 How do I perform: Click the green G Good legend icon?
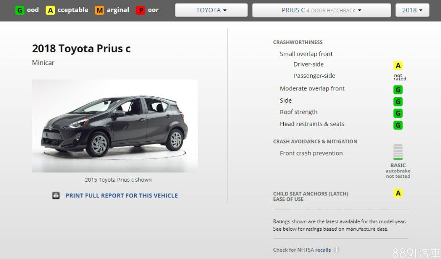[20, 10]
